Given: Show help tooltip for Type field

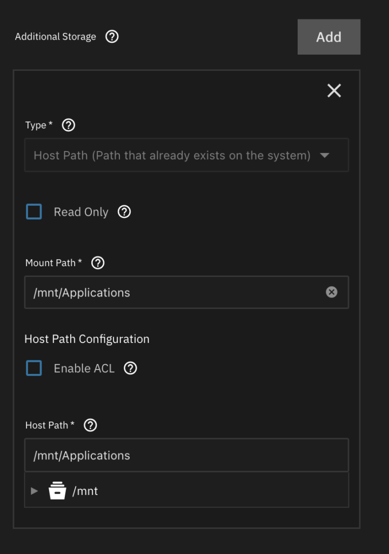Looking at the screenshot, I should coord(69,125).
